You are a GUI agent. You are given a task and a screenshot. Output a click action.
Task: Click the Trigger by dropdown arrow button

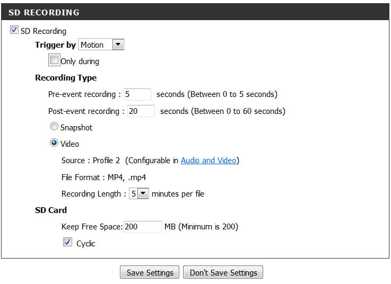(x=118, y=45)
